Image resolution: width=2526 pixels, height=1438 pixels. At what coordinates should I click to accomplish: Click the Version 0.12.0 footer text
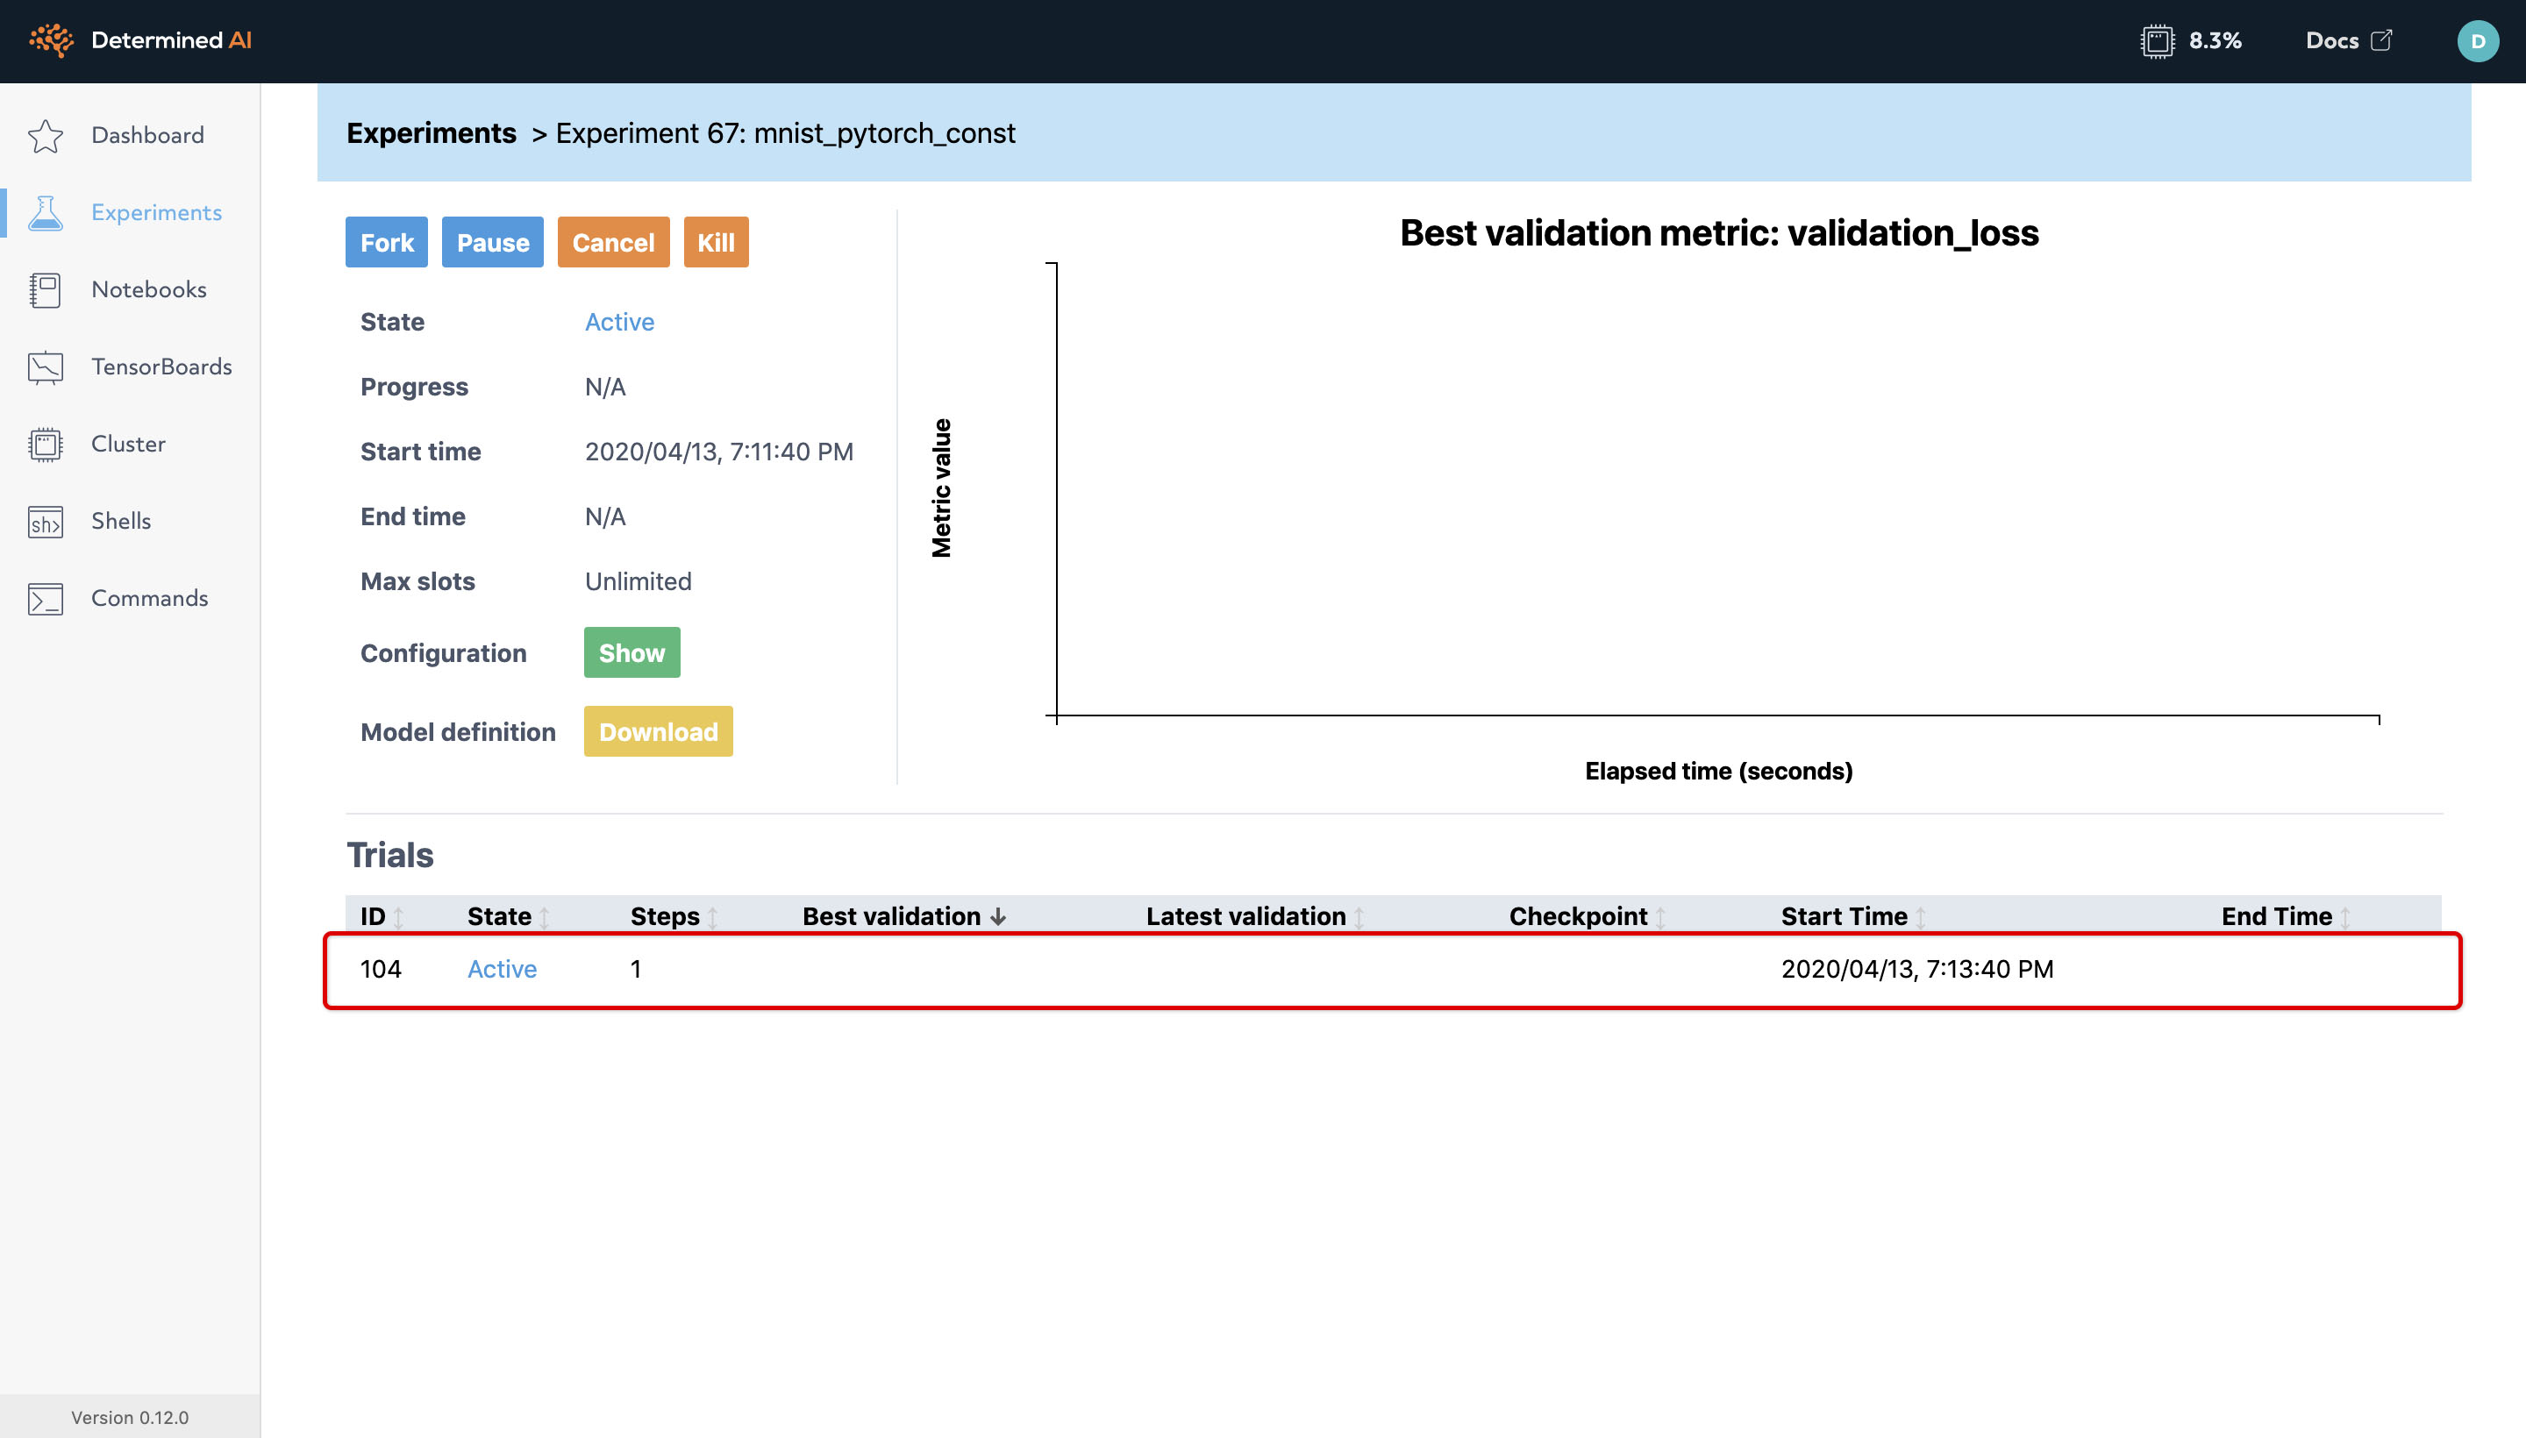click(130, 1417)
